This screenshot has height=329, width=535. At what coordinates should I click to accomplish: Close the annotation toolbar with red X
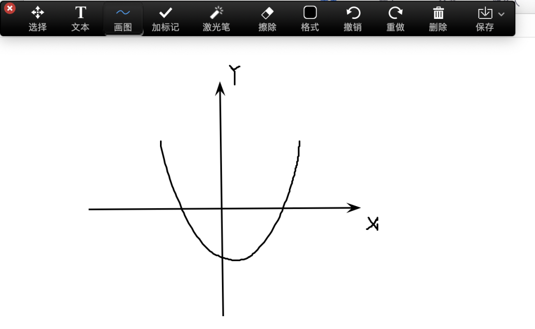9,8
